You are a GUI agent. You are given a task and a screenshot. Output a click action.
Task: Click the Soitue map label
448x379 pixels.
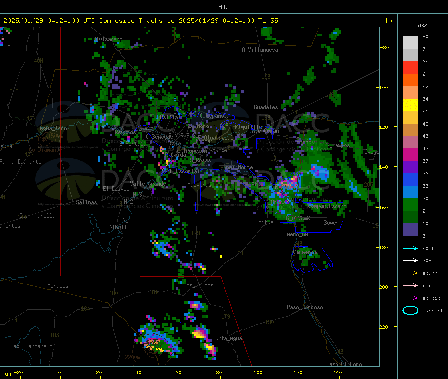click(264, 222)
